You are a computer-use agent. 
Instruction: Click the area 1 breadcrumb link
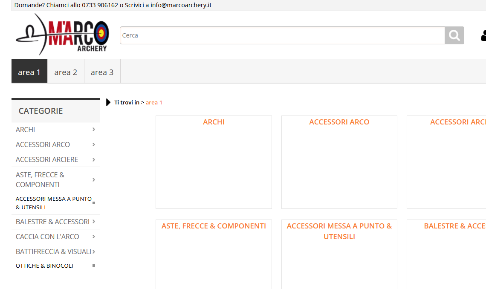pos(154,102)
